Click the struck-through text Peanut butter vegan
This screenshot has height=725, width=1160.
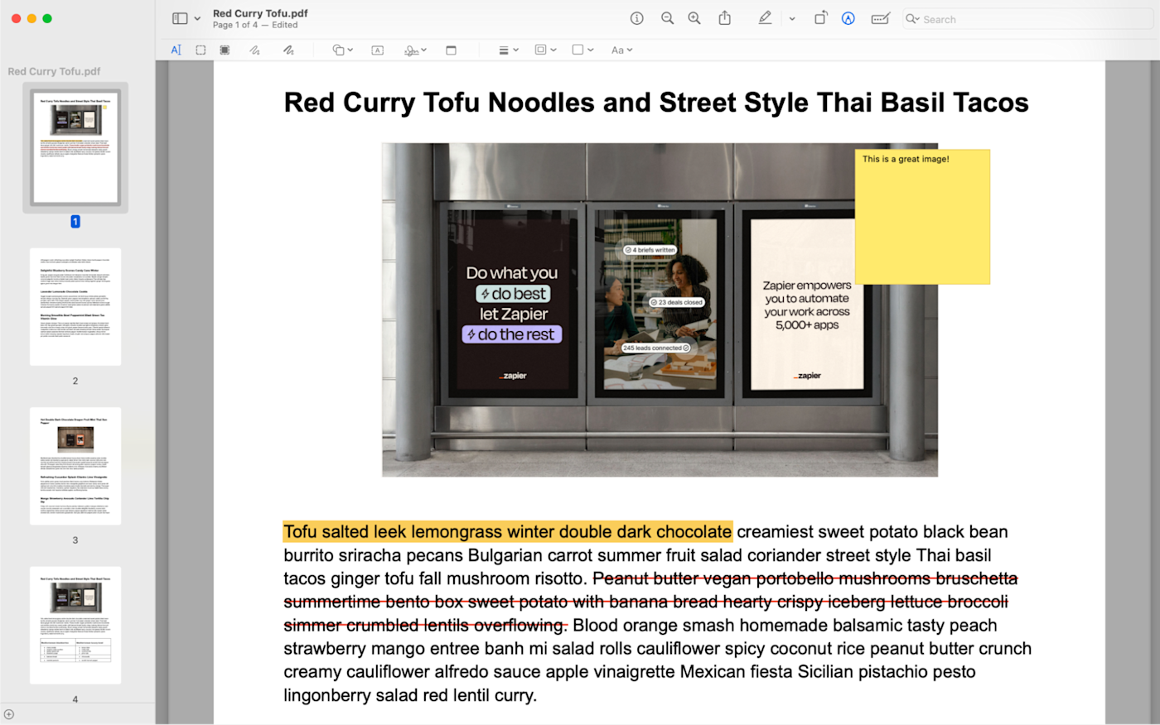650,602
